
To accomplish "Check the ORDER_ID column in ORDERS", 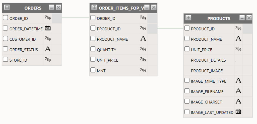I will click(6, 18).
